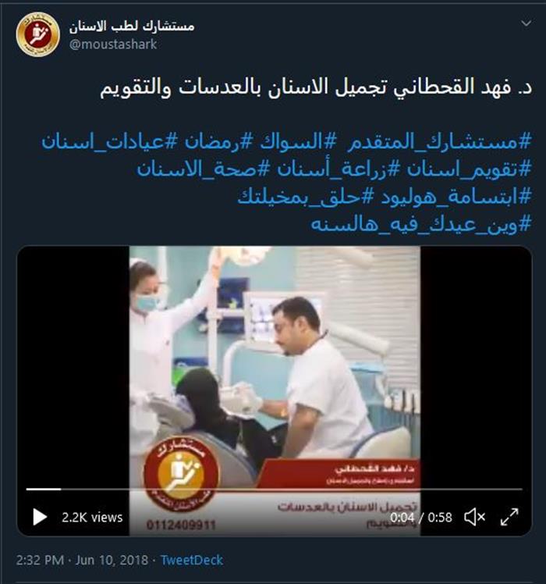Open the account's profile avatar

(37, 34)
